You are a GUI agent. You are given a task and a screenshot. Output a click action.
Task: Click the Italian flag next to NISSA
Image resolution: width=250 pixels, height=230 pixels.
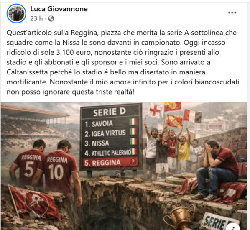pyautogui.click(x=133, y=142)
